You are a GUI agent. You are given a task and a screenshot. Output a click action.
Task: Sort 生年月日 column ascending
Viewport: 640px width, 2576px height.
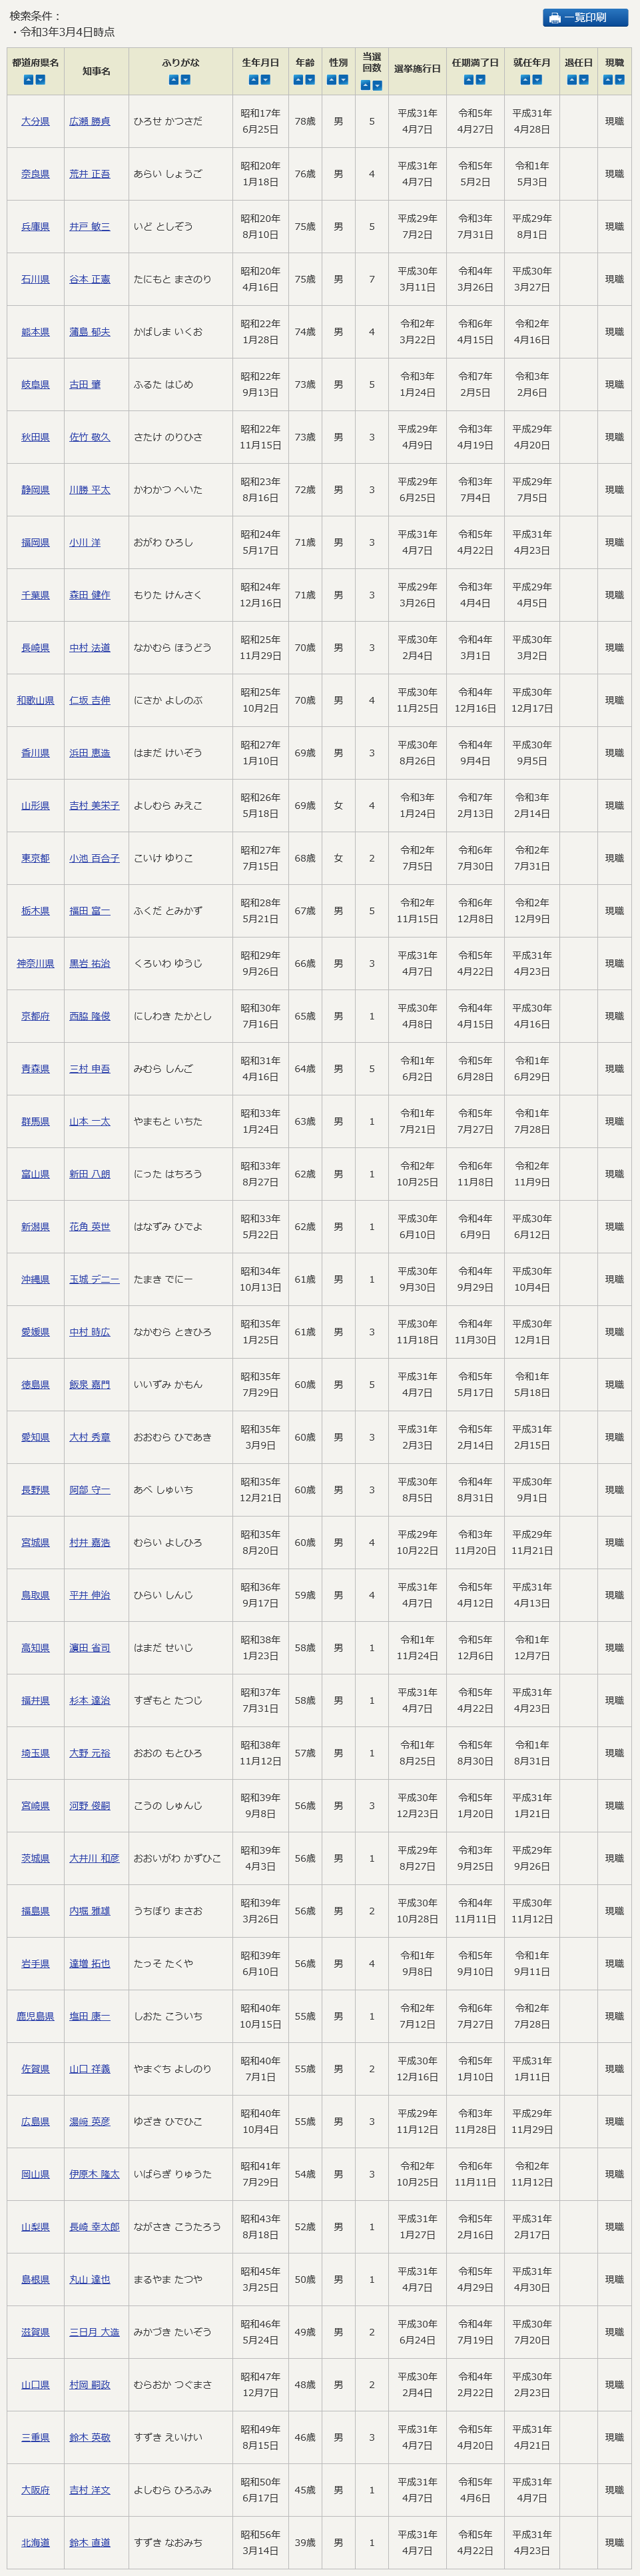[254, 80]
